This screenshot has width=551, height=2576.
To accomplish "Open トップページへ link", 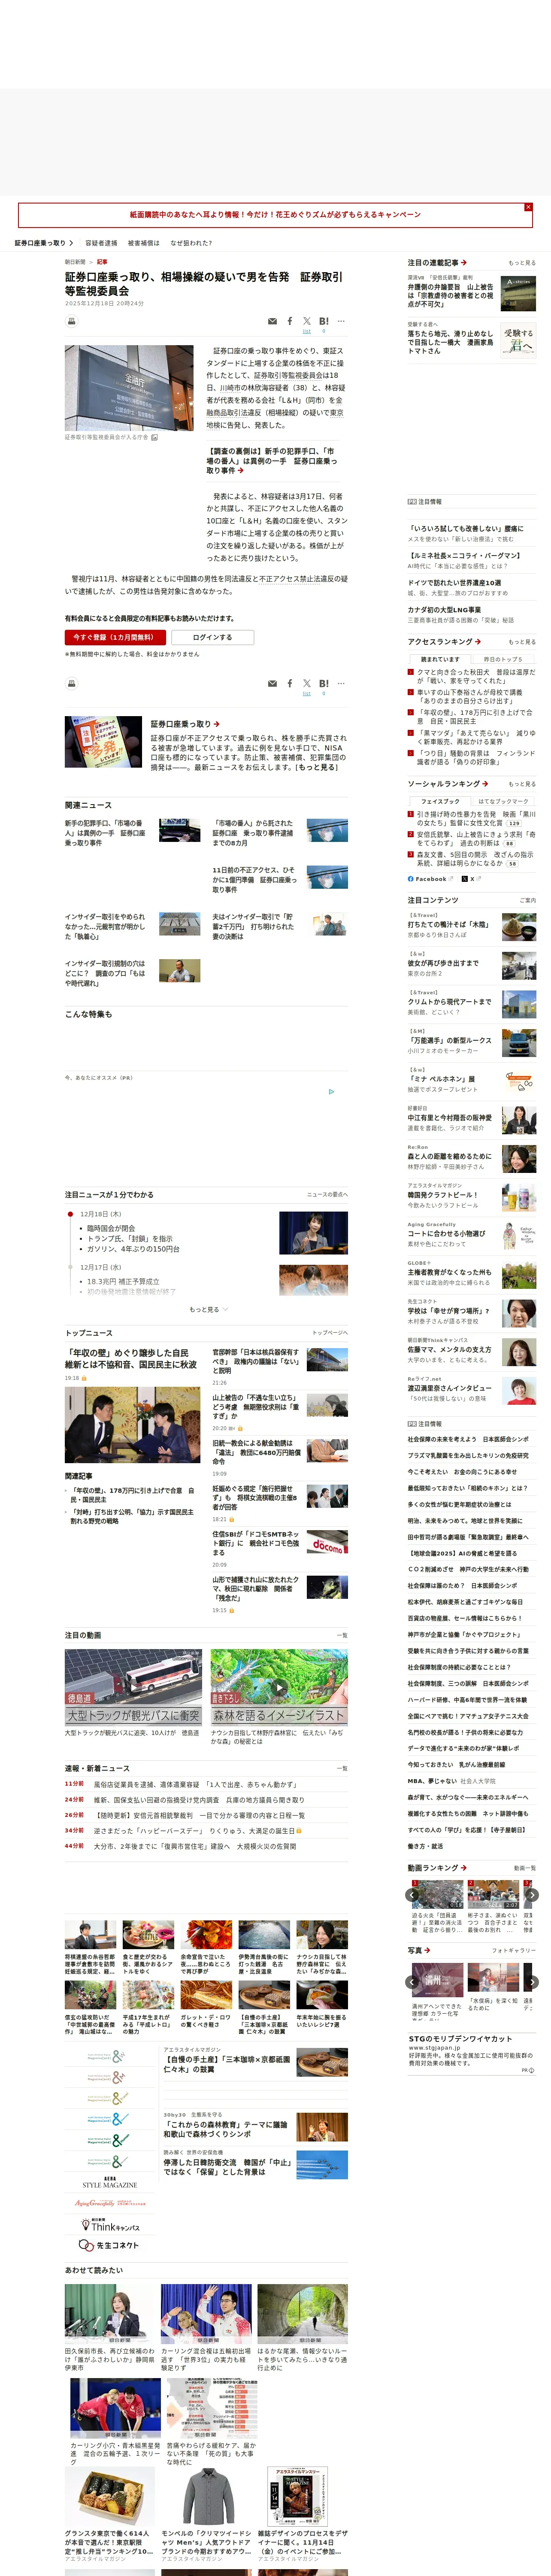I will [x=330, y=1333].
